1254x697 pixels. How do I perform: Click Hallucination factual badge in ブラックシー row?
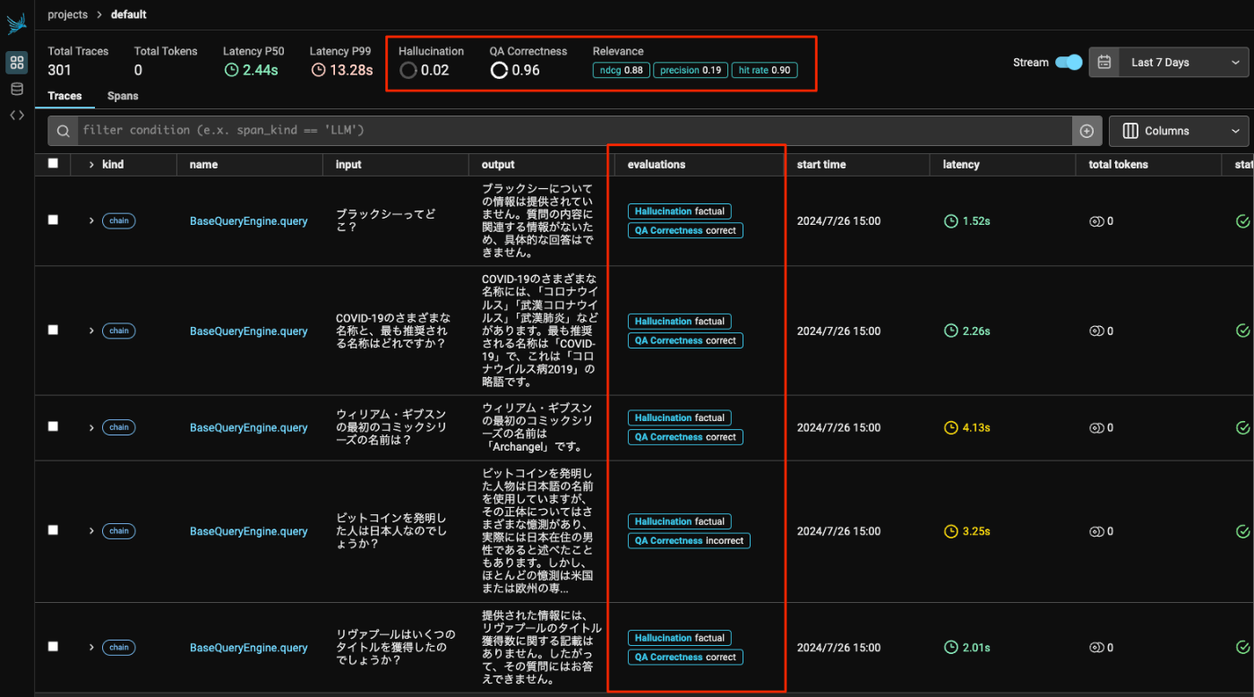pyautogui.click(x=680, y=211)
